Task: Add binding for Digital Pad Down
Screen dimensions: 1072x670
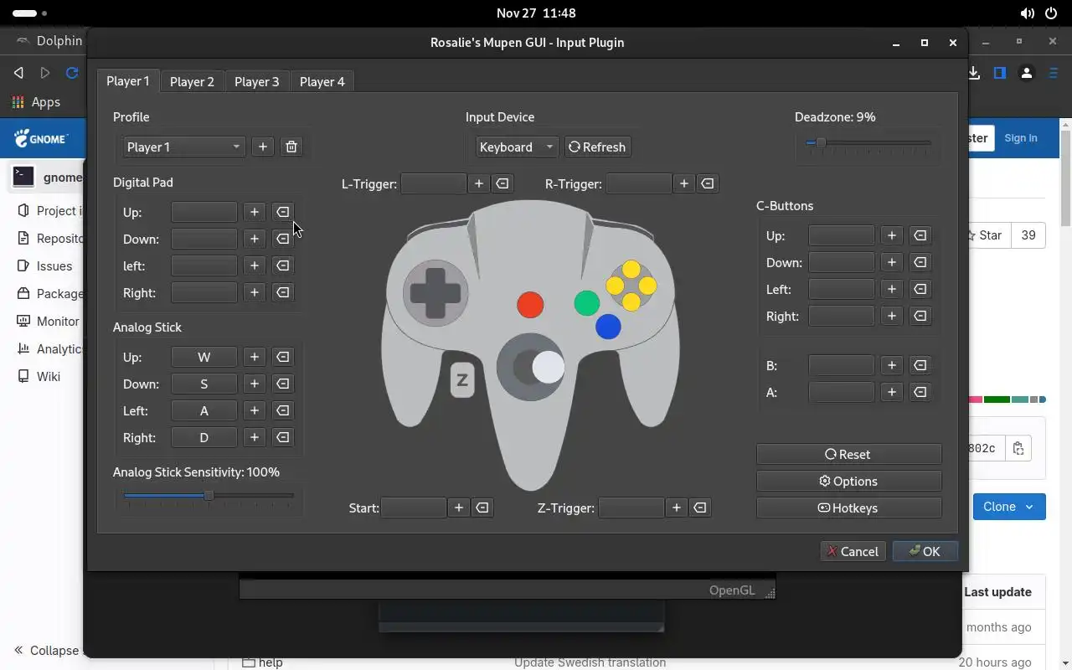Action: pyautogui.click(x=255, y=239)
